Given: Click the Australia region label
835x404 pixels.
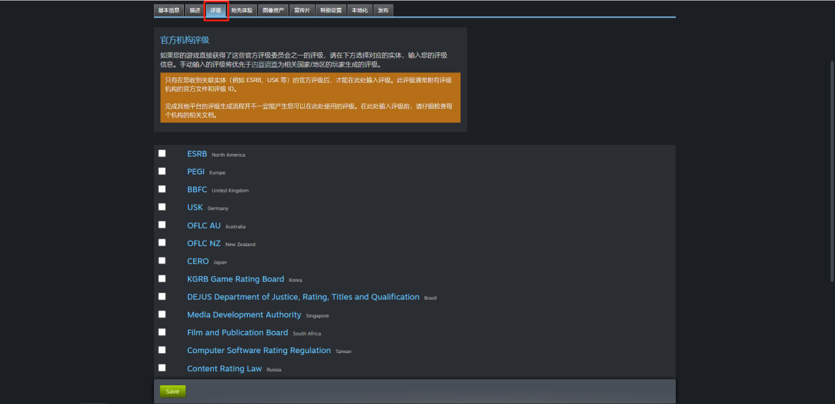Looking at the screenshot, I should tap(235, 226).
